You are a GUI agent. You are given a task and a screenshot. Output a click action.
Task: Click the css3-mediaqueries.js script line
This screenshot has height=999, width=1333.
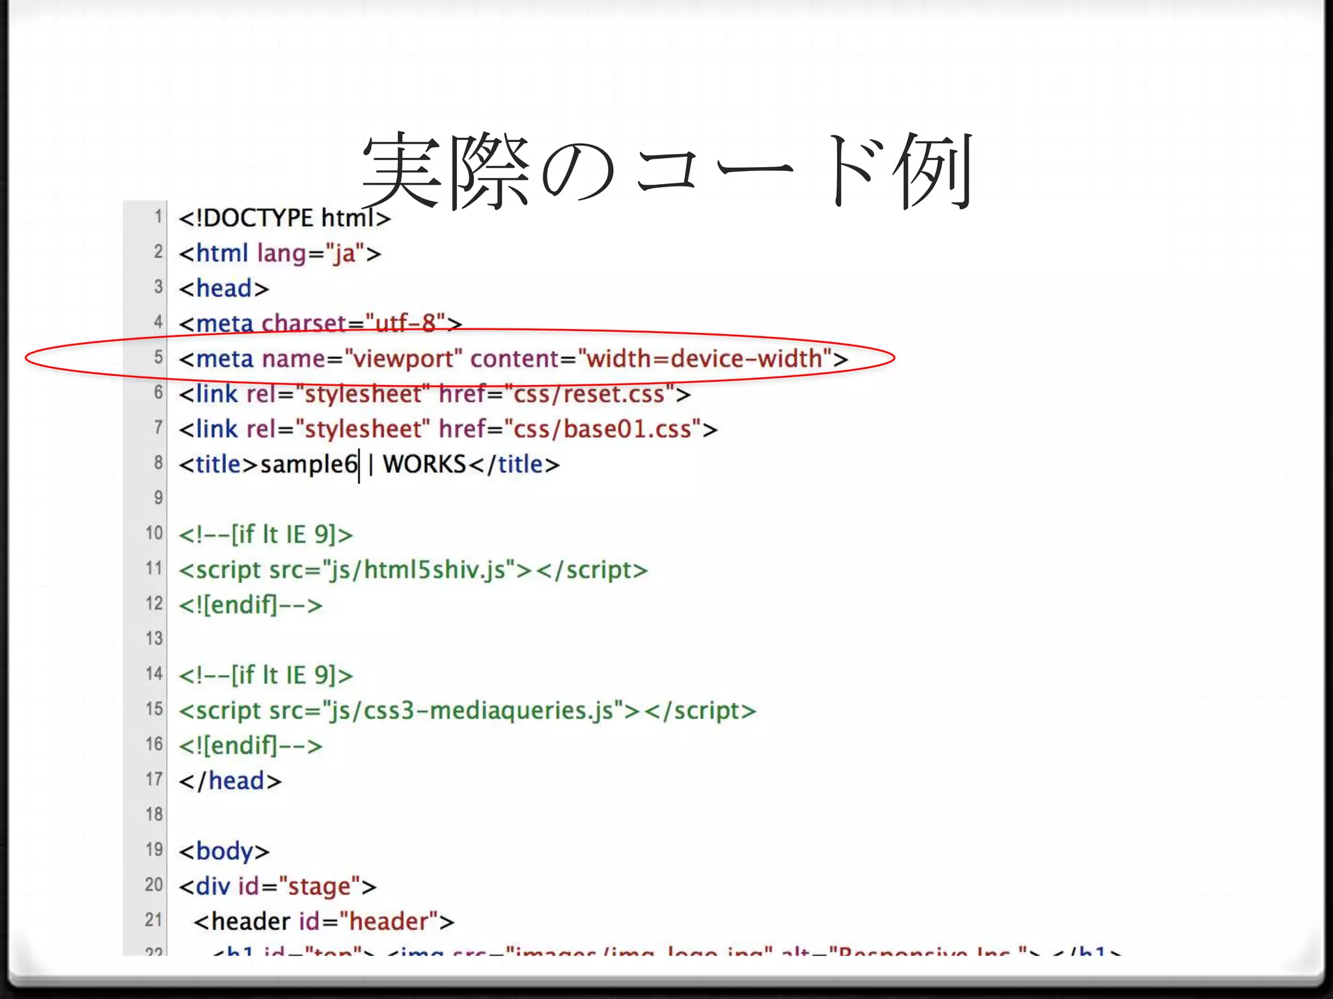467,710
